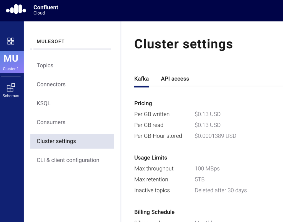The image size is (283, 222).
Task: Select the Schemas panel glyph
Action: pyautogui.click(x=11, y=88)
